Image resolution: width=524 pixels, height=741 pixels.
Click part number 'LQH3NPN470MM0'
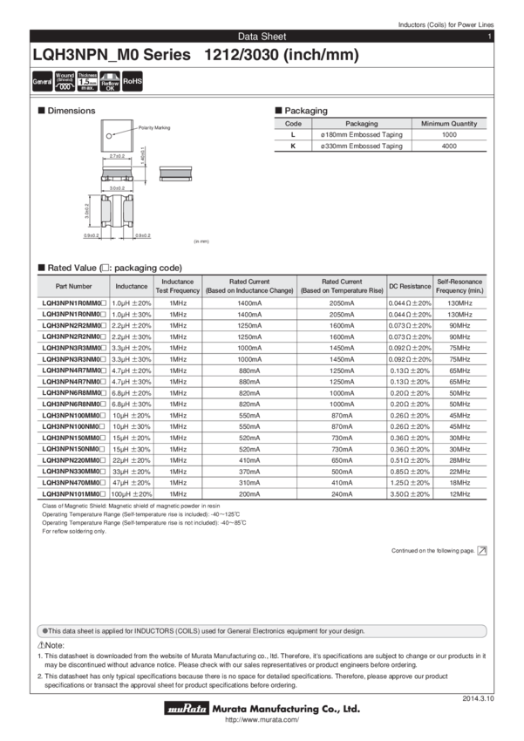[74, 483]
